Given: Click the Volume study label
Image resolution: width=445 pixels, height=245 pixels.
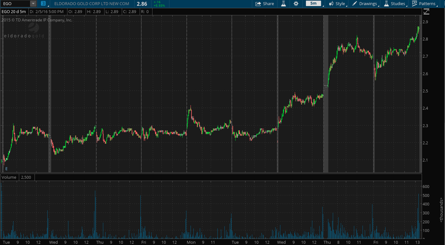Looking at the screenshot, I should (x=9, y=177).
